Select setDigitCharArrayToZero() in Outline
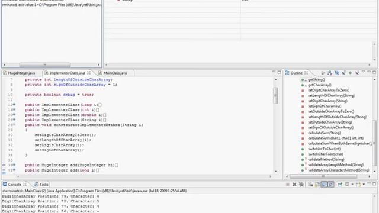Image resolution: width=379 pixels, height=213 pixels. [329, 91]
